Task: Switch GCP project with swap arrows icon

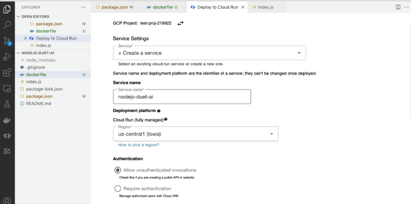Action: point(180,23)
